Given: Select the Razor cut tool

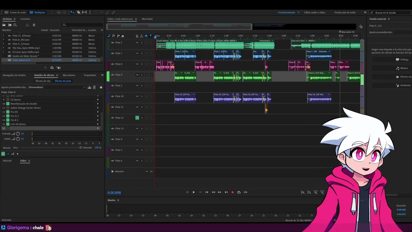Looking at the screenshot, I should [x=79, y=12].
